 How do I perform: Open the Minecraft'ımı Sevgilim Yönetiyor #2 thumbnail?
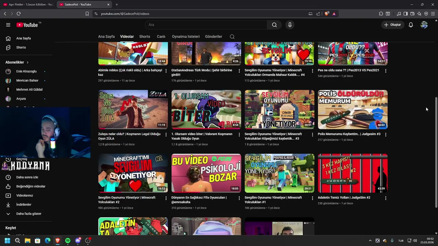[x=133, y=173]
